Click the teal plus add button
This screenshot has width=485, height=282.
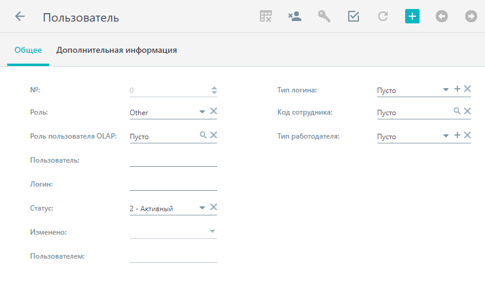(412, 16)
